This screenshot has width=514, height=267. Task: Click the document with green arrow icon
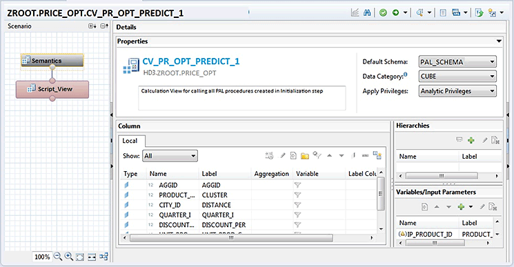coord(480,13)
